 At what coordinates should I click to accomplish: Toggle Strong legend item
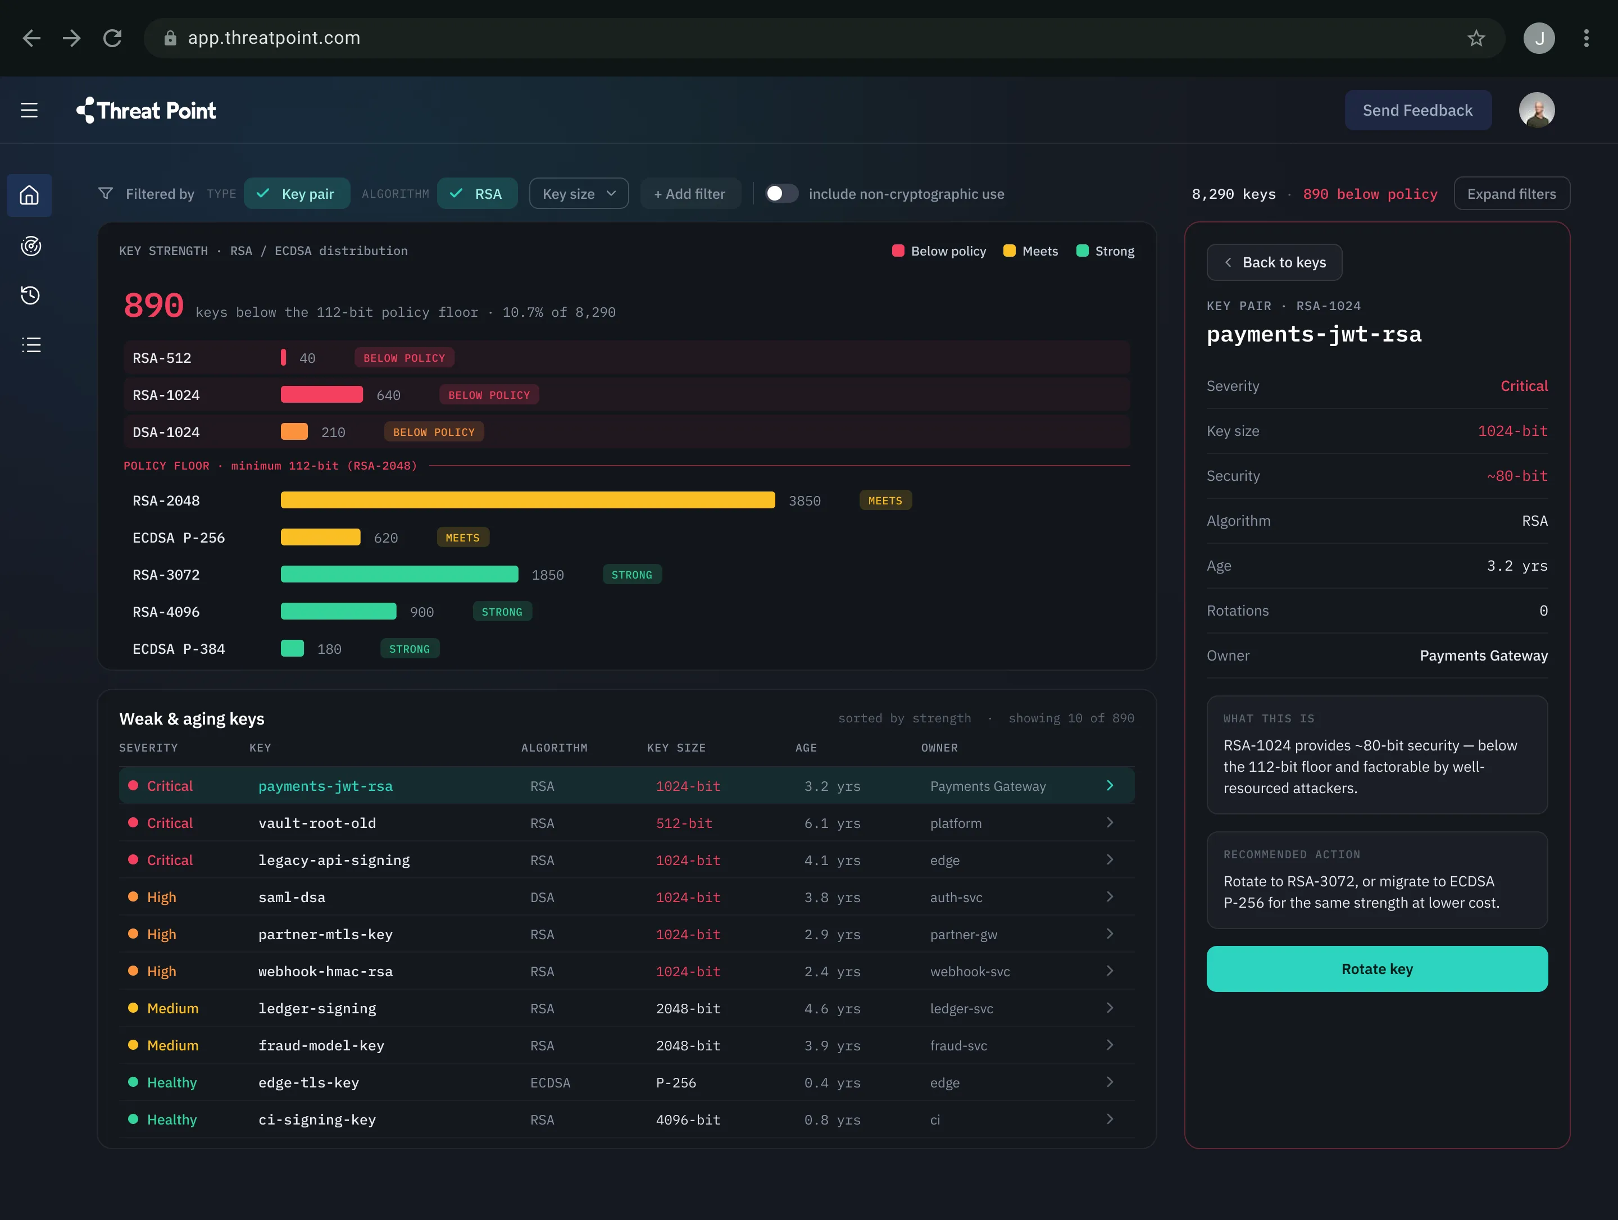click(x=1105, y=251)
